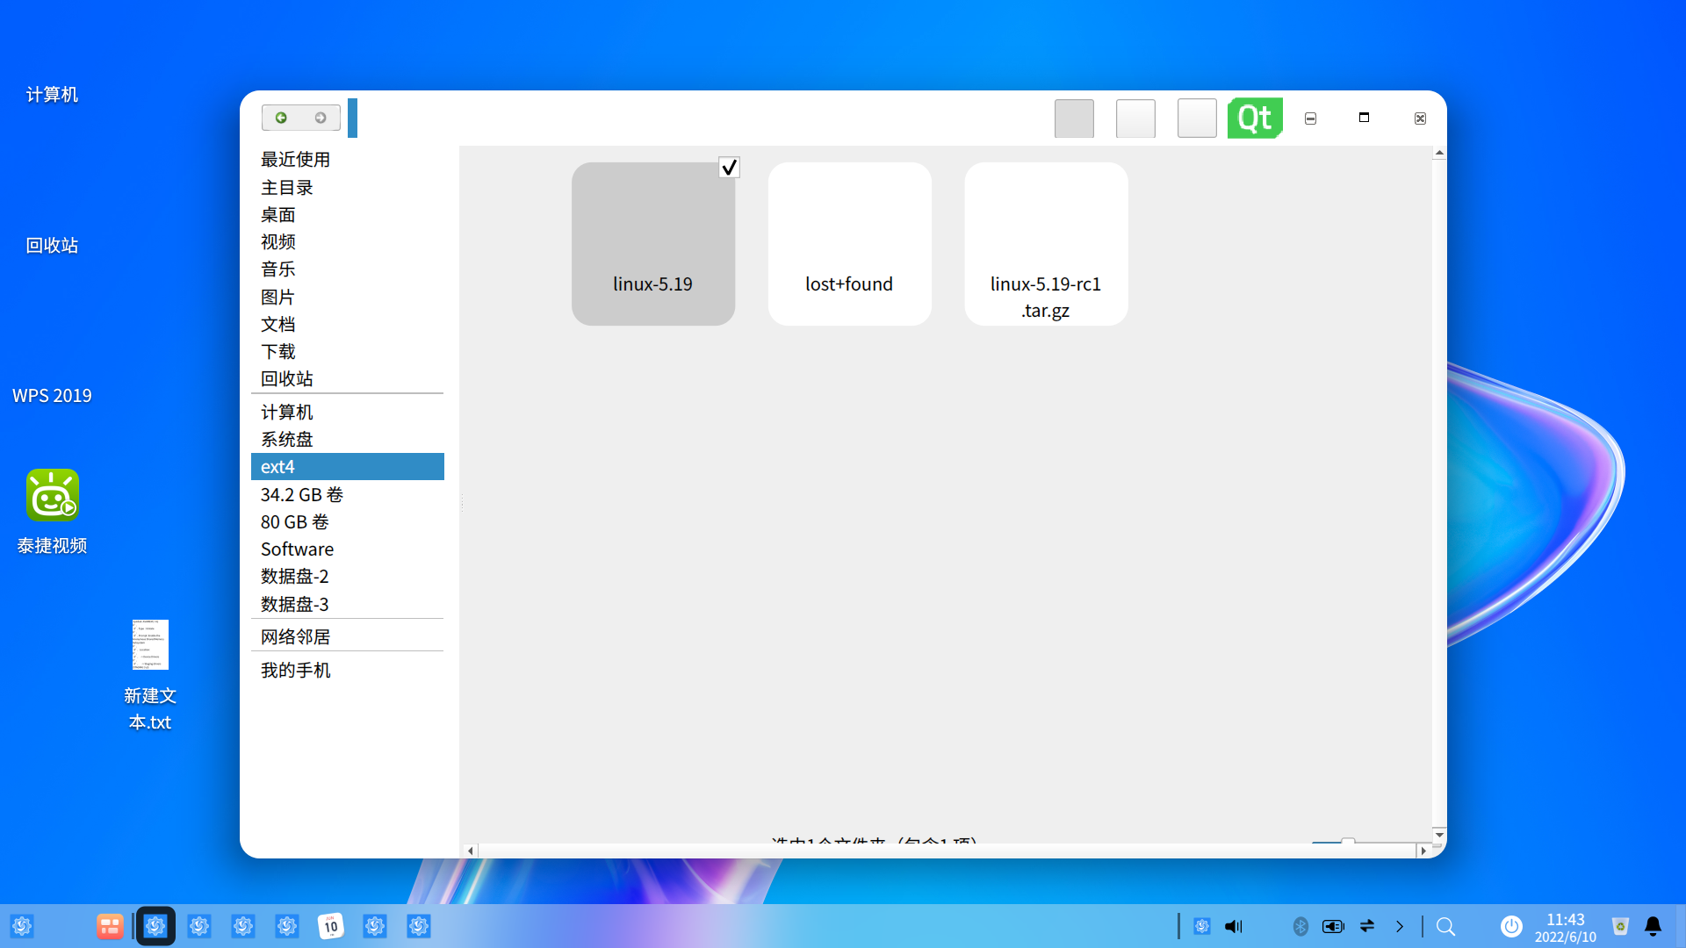
Task: Open 网络邻居 in the sidebar
Action: pyautogui.click(x=295, y=637)
